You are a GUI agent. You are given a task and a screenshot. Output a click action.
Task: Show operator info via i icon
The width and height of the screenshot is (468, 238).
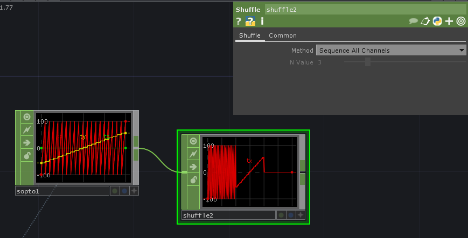coord(262,21)
